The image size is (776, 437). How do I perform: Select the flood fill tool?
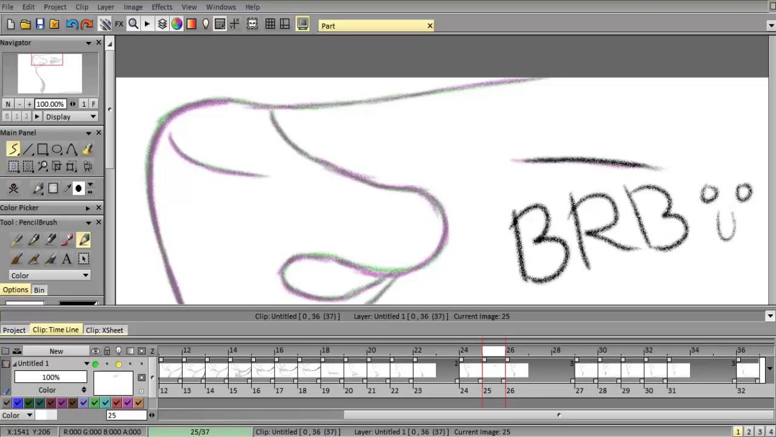pyautogui.click(x=87, y=149)
